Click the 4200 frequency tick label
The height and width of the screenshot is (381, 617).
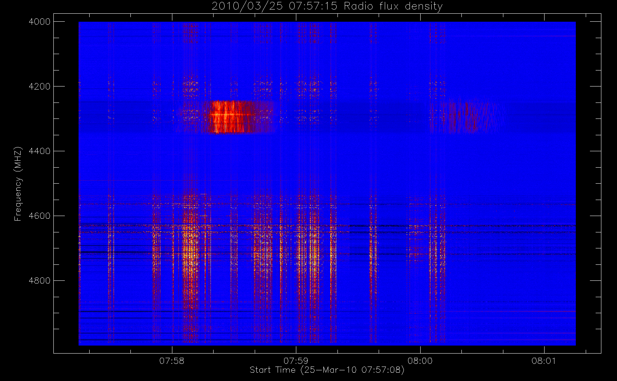click(x=40, y=86)
